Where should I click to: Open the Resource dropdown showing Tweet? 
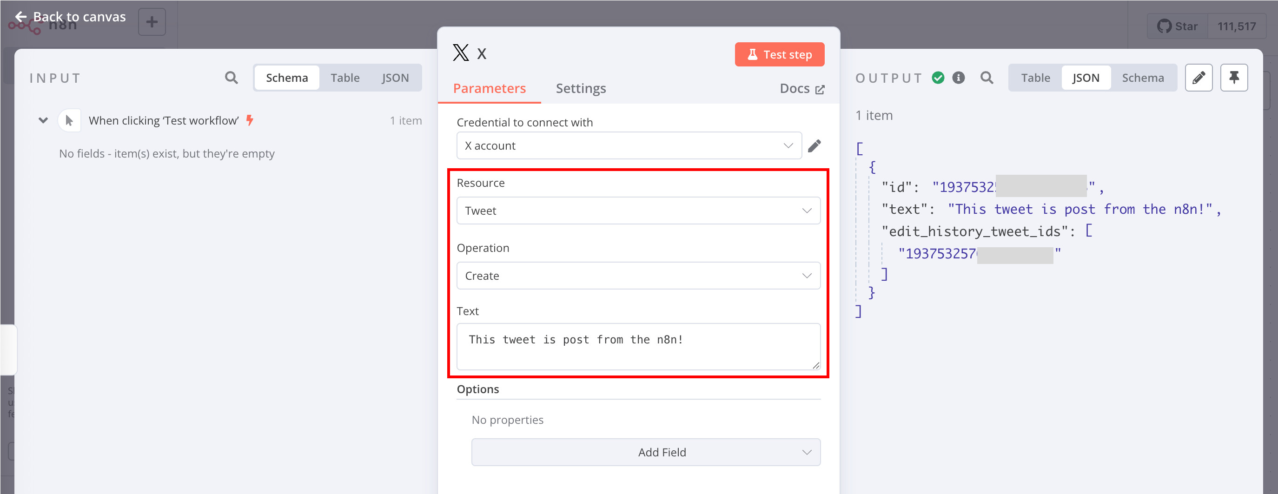click(638, 211)
